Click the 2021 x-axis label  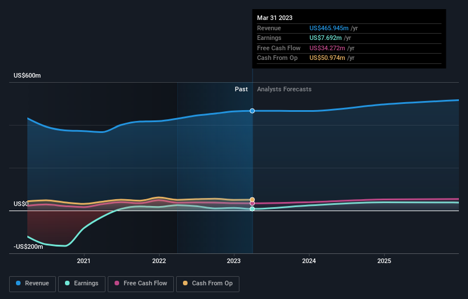[x=84, y=261]
